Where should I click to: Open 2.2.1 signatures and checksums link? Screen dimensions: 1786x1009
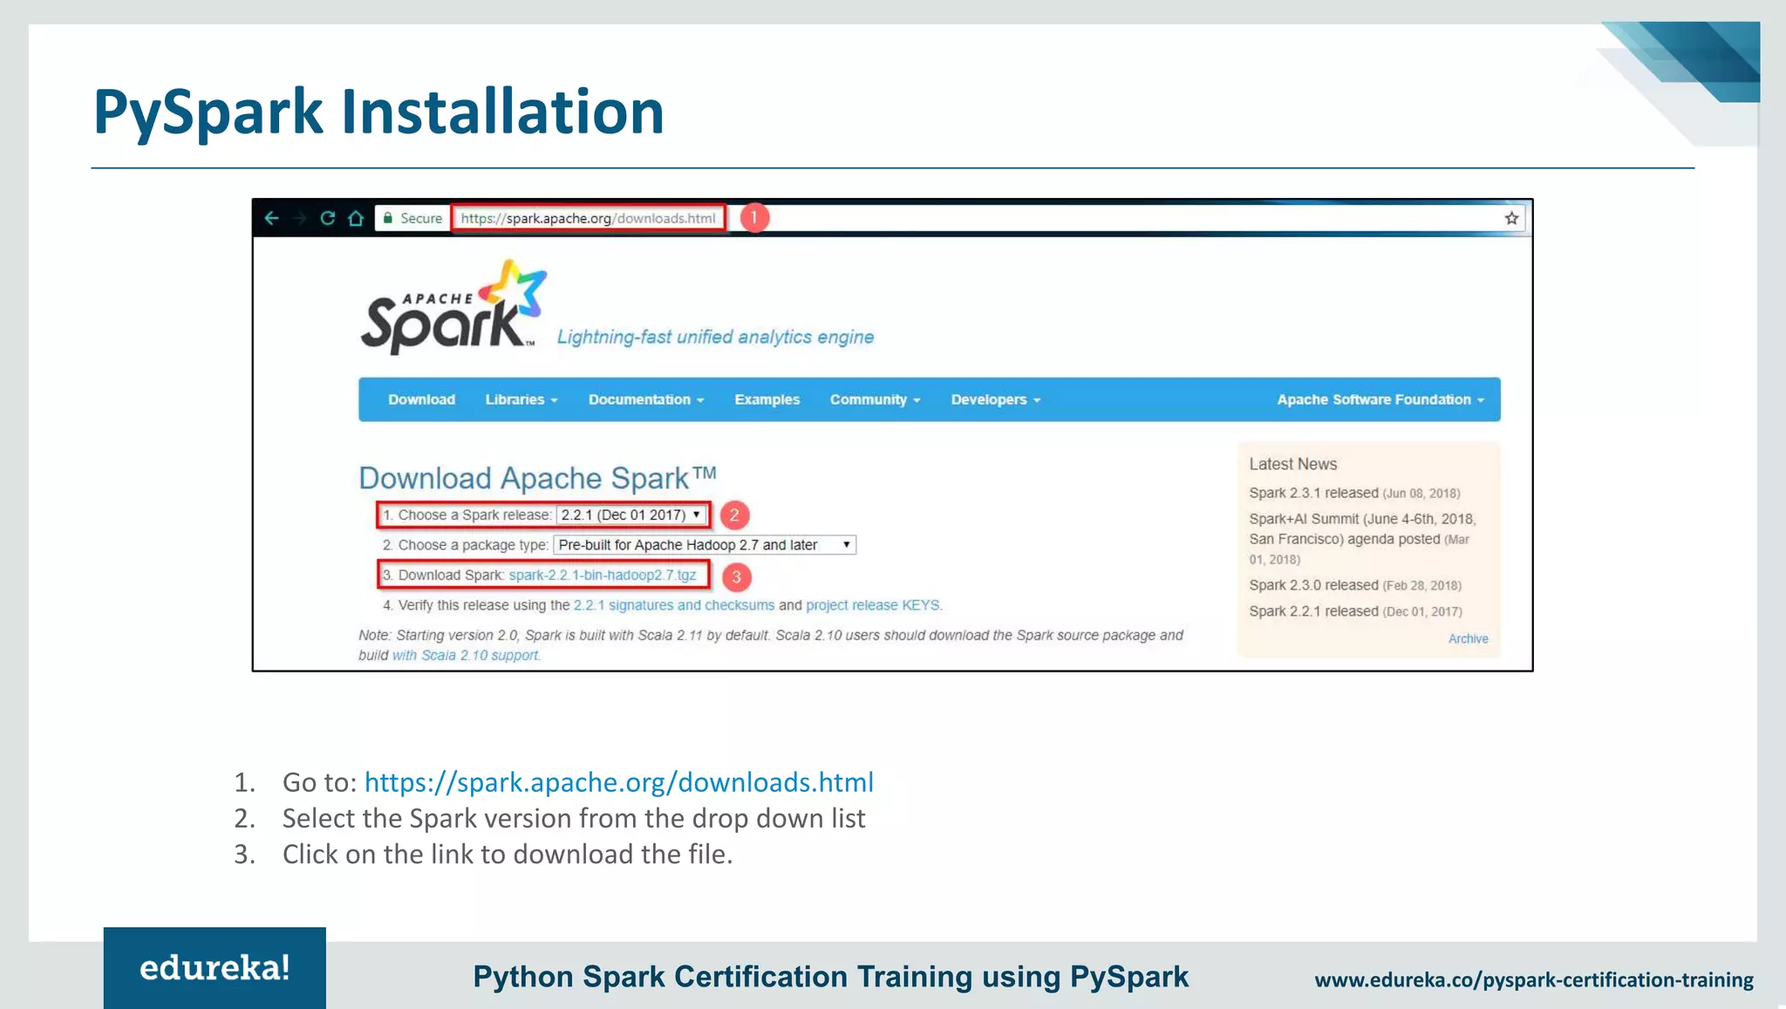(x=674, y=605)
